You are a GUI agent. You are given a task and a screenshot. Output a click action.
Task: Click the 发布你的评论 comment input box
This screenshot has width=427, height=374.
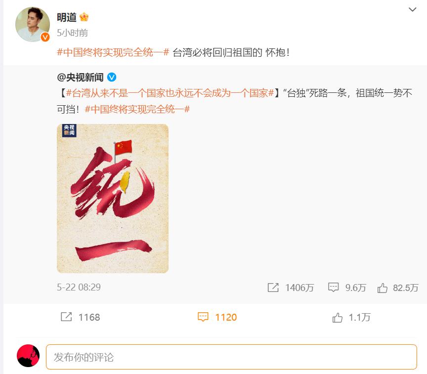[x=231, y=357]
